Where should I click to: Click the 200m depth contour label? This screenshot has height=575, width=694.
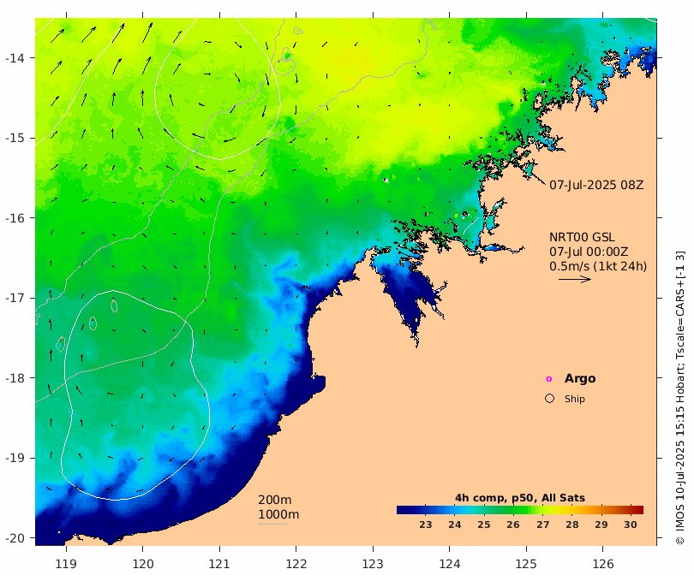tap(275, 500)
